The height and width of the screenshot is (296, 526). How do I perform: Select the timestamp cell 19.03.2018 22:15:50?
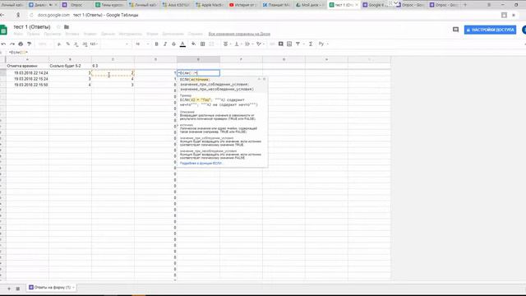pyautogui.click(x=27, y=85)
